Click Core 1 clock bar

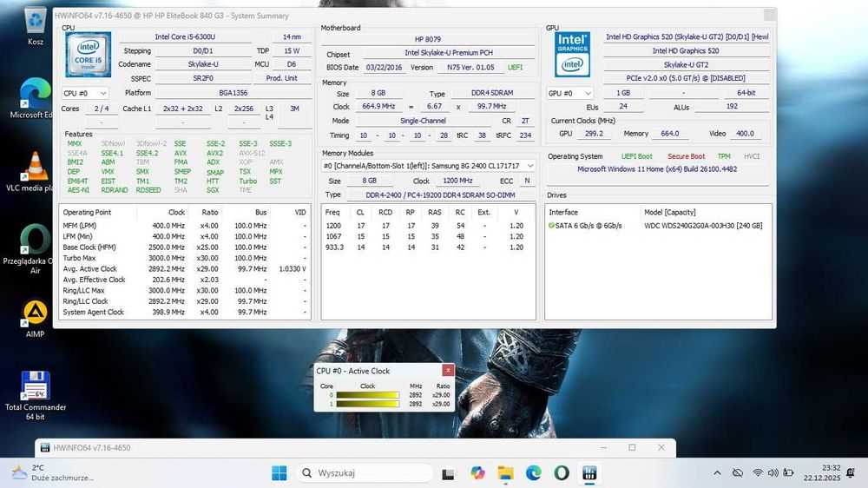click(x=367, y=404)
